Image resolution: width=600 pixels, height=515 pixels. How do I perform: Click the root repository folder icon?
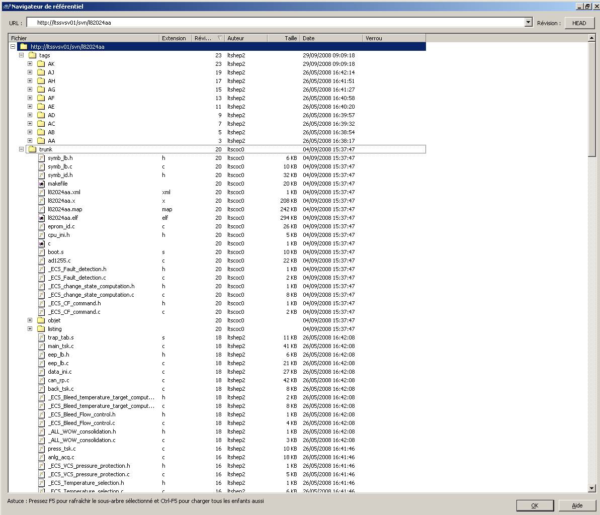(24, 47)
